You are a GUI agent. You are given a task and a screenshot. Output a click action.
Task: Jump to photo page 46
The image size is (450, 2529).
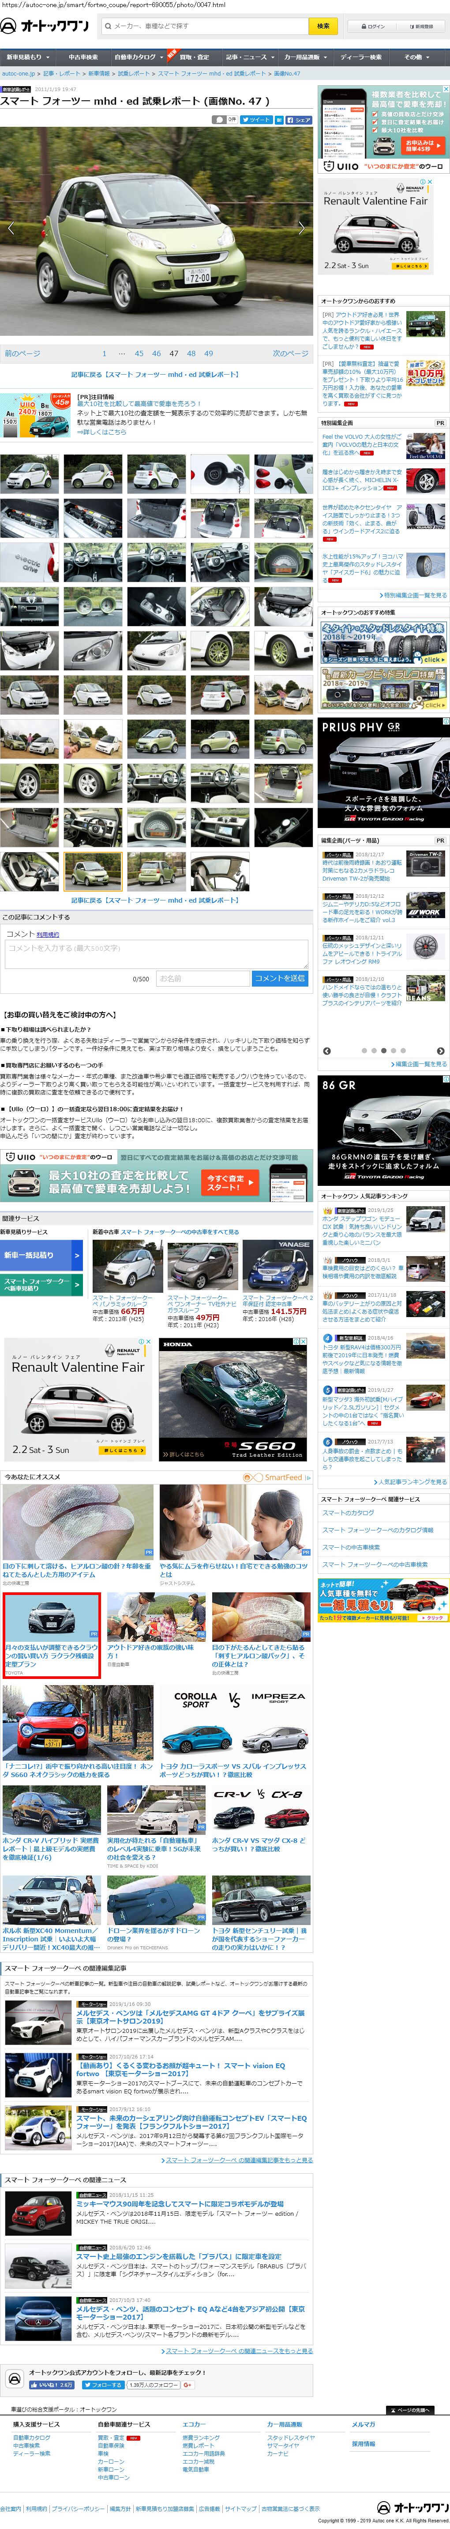tap(156, 353)
